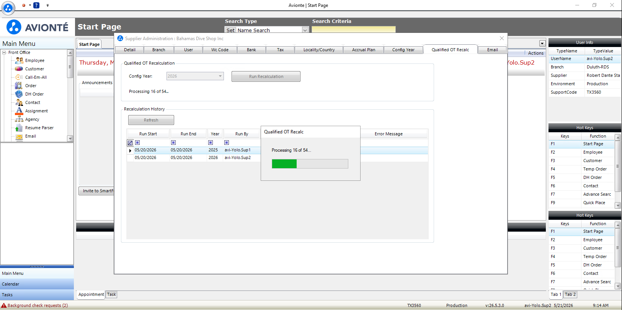
Task: Toggle the Run End column filter box
Action: (x=173, y=143)
